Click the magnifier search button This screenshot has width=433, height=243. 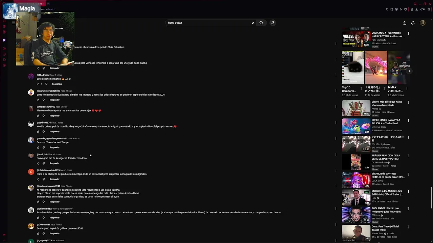261,23
